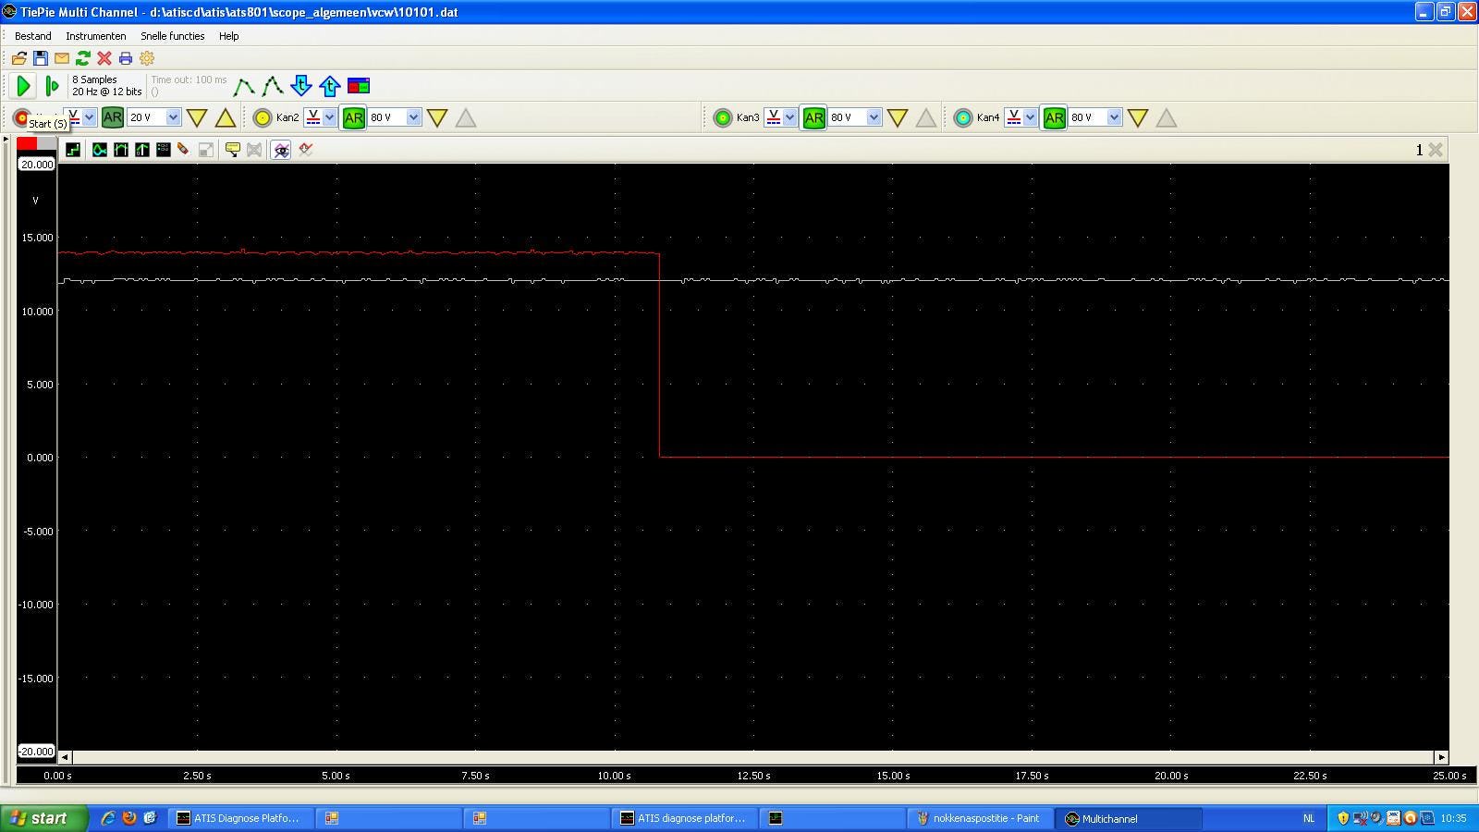Toggle Kan2 auto-ranging AR button

pyautogui.click(x=353, y=117)
